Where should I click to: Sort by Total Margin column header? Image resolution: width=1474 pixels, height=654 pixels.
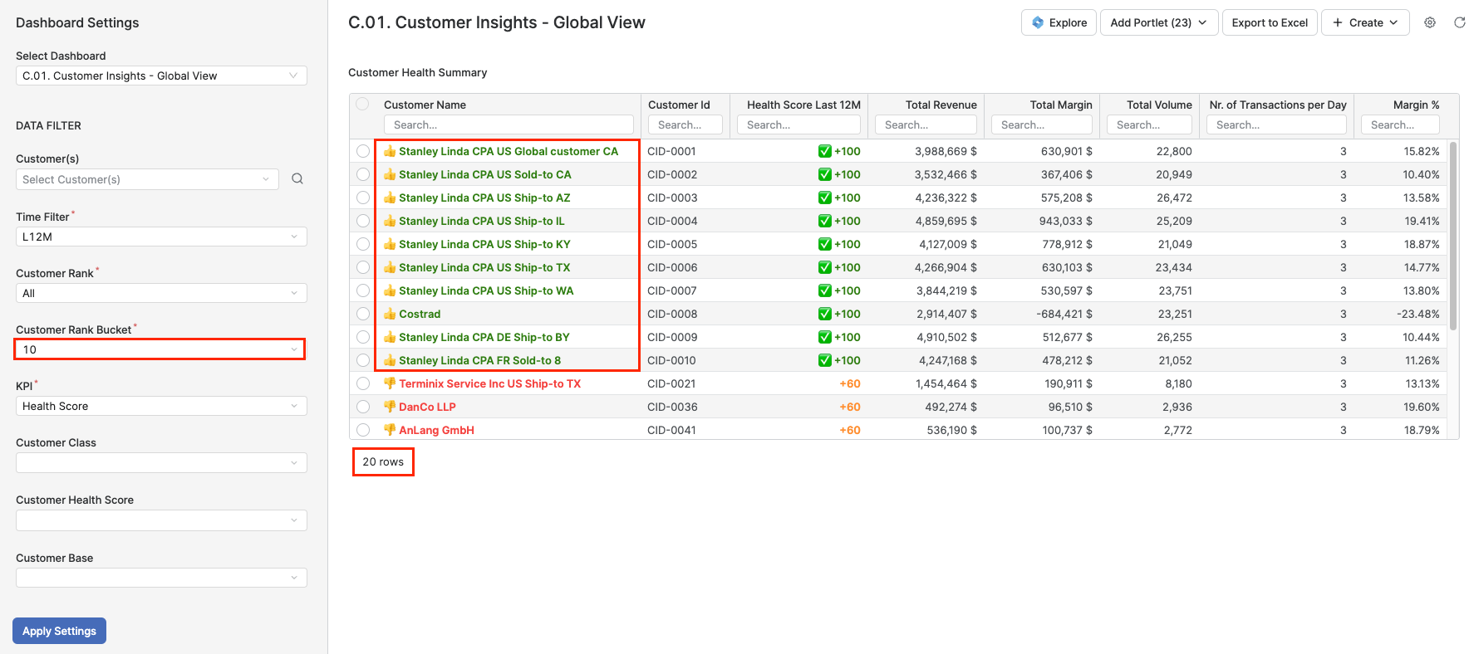pyautogui.click(x=1061, y=105)
